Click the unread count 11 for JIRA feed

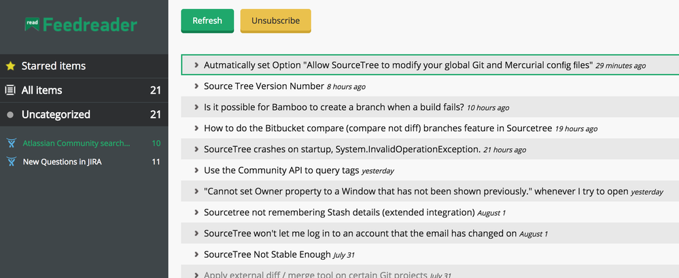click(156, 162)
